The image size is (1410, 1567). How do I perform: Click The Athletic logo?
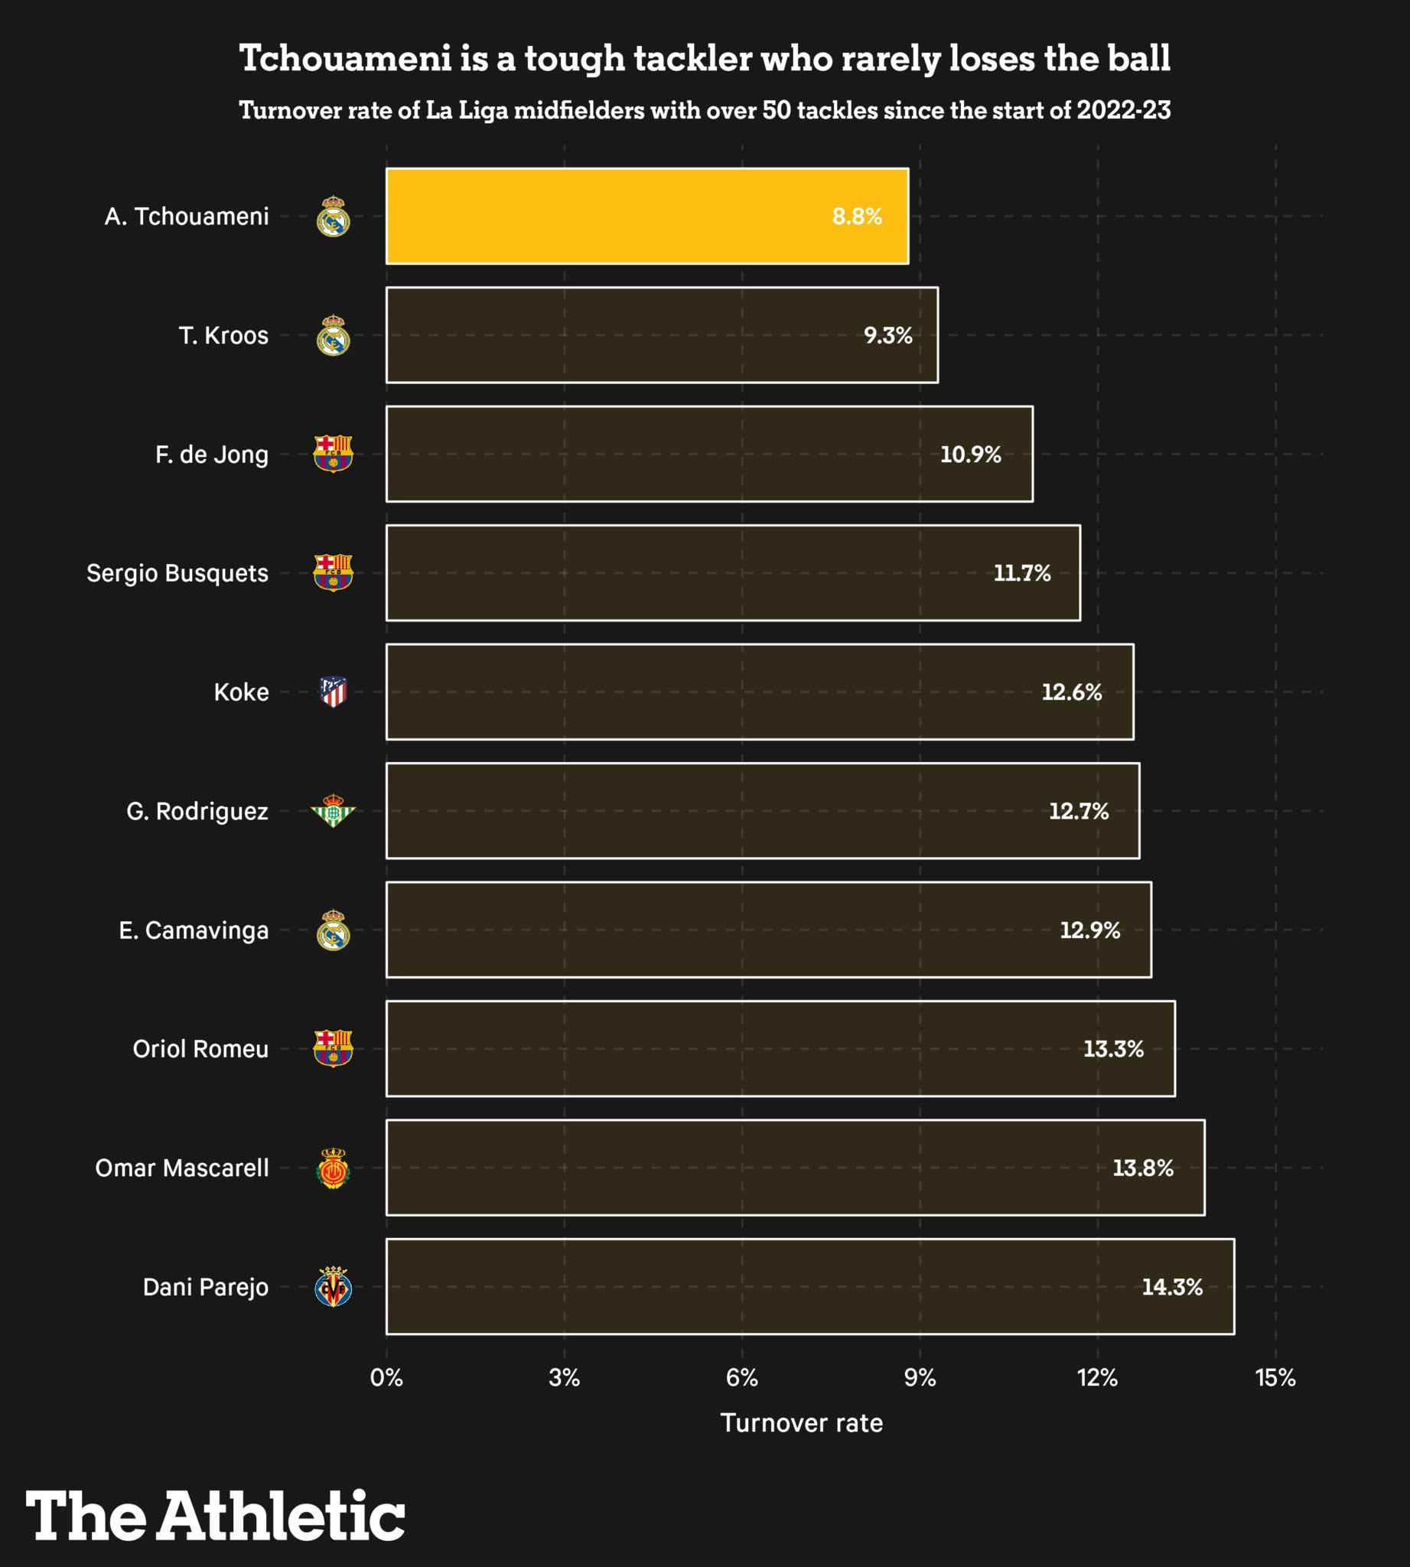click(216, 1517)
